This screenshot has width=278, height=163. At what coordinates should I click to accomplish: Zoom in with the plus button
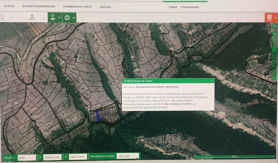tap(275, 34)
